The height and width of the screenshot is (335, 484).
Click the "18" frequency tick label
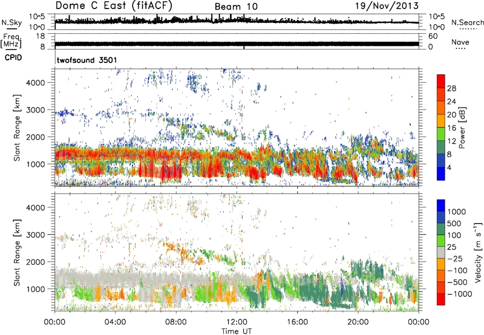coord(41,36)
